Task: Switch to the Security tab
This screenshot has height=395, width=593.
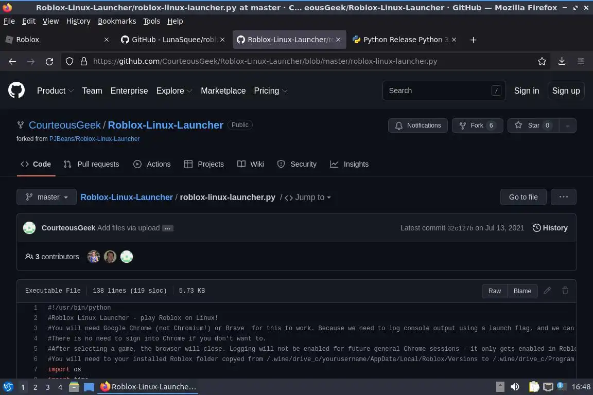Action: [x=297, y=164]
